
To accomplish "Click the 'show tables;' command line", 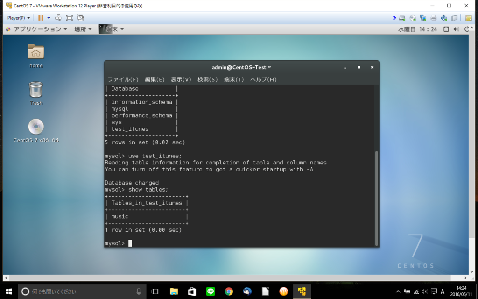I will pyautogui.click(x=136, y=190).
